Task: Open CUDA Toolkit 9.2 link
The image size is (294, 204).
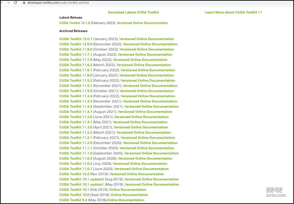Action: coord(73,200)
